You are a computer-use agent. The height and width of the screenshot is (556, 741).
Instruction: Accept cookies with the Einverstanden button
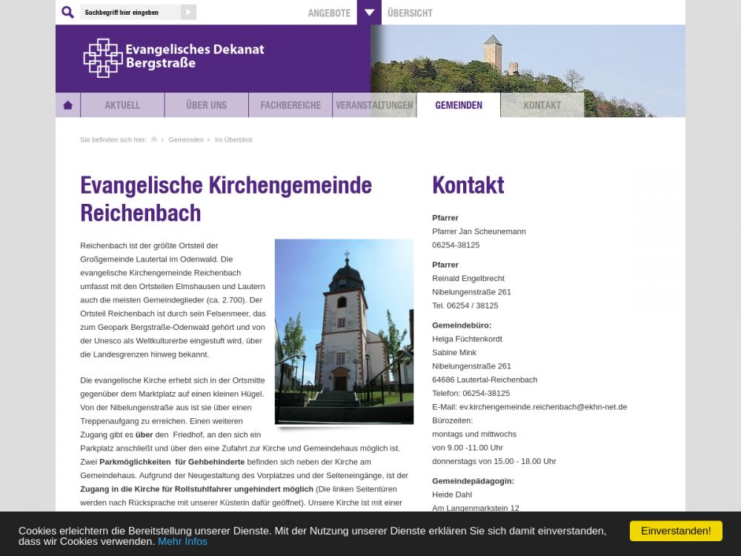[675, 531]
